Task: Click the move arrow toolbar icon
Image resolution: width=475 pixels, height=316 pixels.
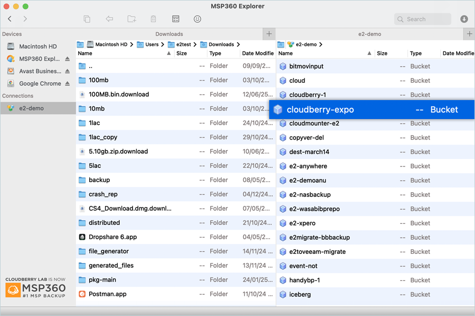Action: pyautogui.click(x=109, y=19)
